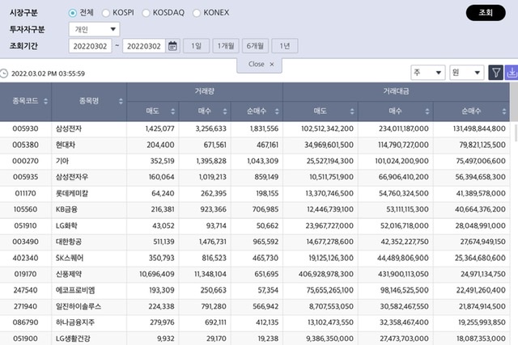Open the calendar date picker icon
The height and width of the screenshot is (345, 518).
tap(172, 46)
